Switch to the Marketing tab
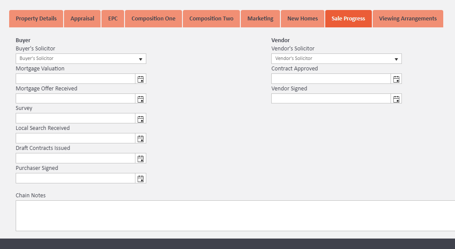Image resolution: width=455 pixels, height=249 pixels. click(260, 19)
